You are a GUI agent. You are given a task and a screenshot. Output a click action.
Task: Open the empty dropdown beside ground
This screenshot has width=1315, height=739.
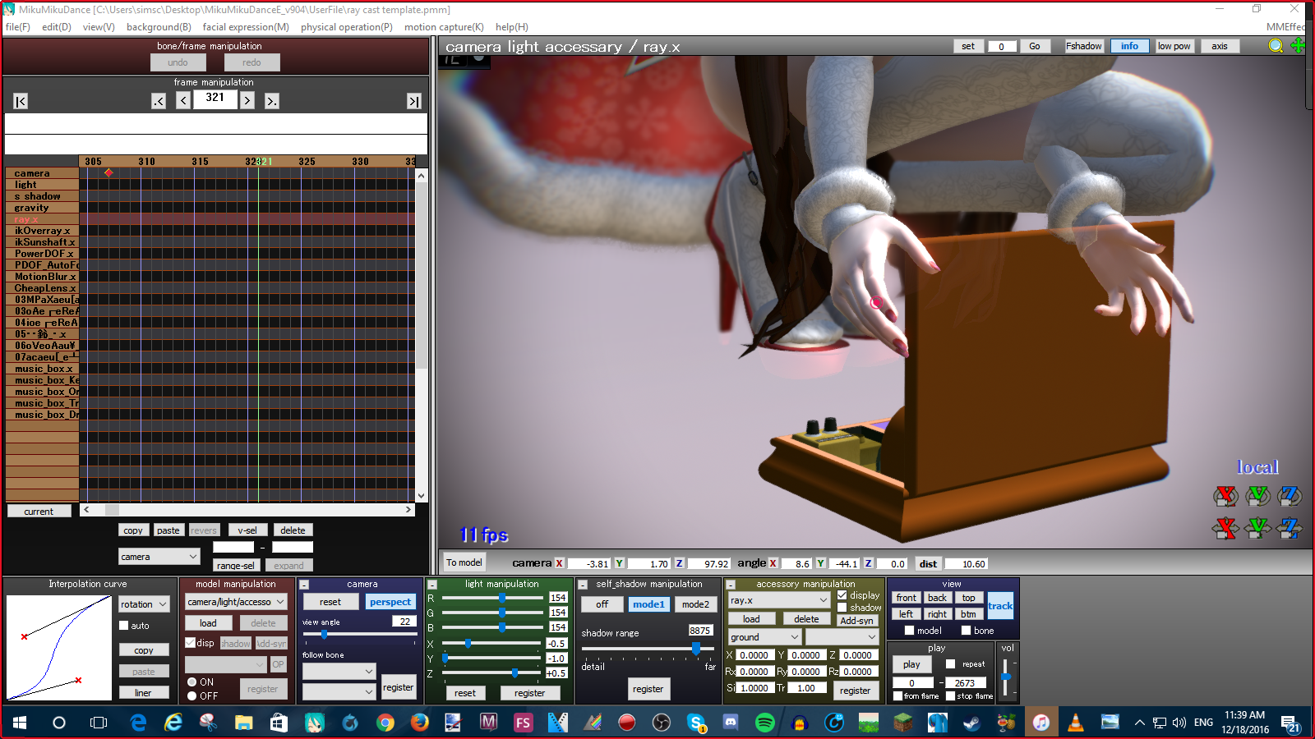click(842, 637)
